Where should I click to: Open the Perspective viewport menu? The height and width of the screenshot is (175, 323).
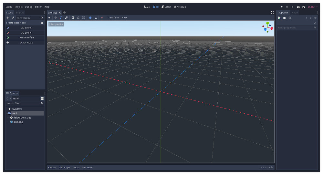pyautogui.click(x=56, y=24)
